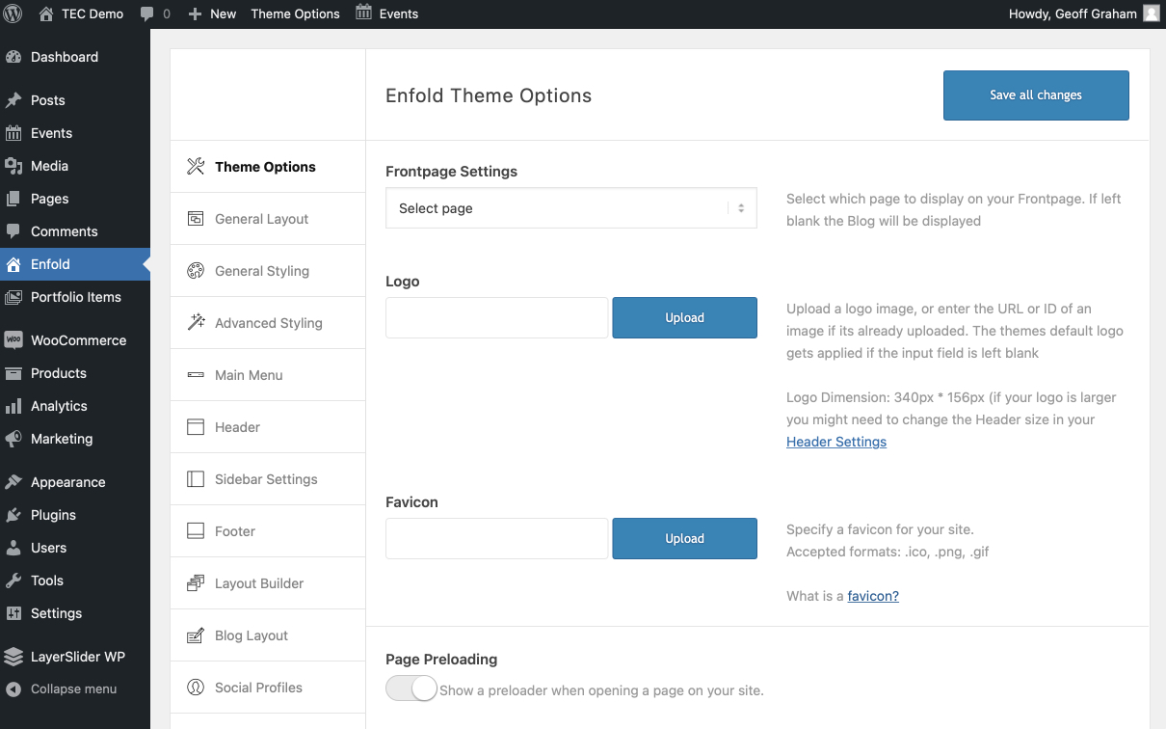Image resolution: width=1166 pixels, height=729 pixels.
Task: Select the Header settings tab
Action: pos(268,427)
